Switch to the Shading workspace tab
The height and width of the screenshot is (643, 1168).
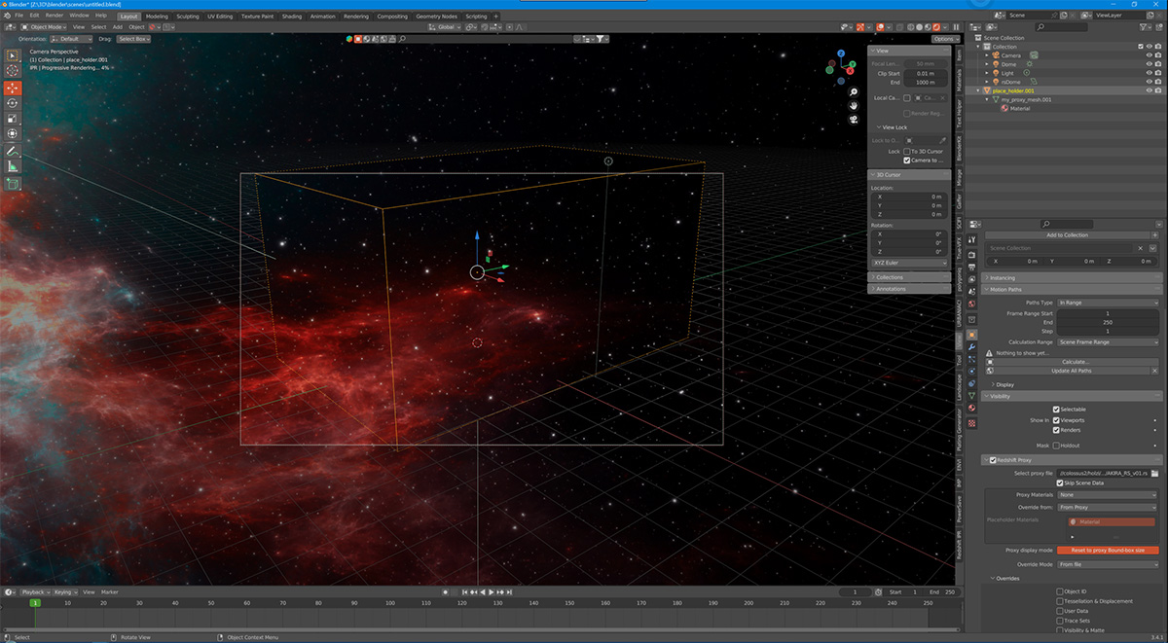291,17
